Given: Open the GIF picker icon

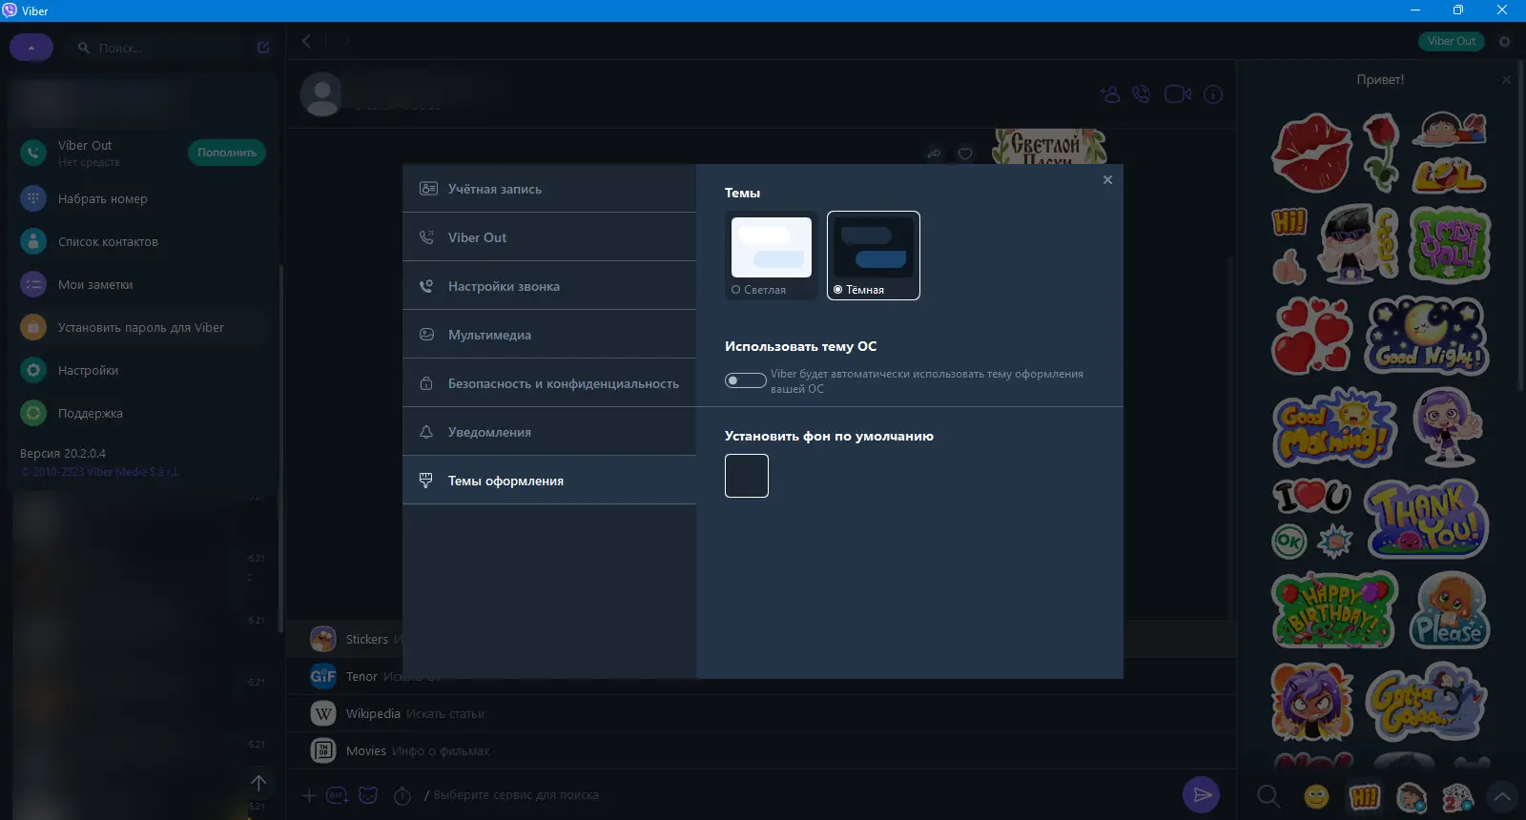Looking at the screenshot, I should [337, 795].
